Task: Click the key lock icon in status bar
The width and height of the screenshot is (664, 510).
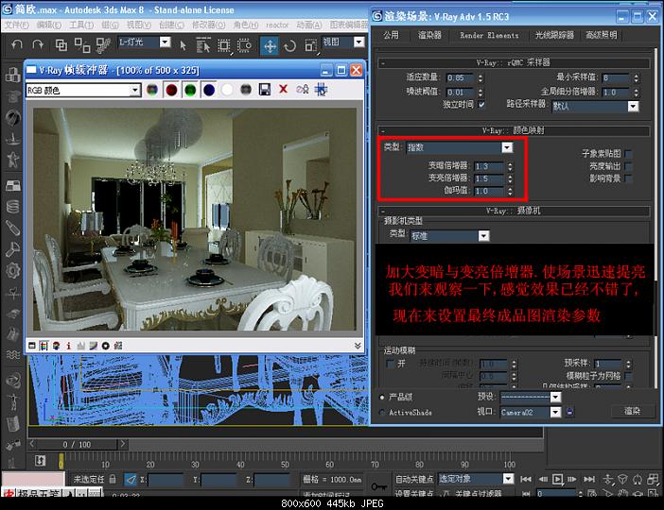Action: tap(378, 486)
